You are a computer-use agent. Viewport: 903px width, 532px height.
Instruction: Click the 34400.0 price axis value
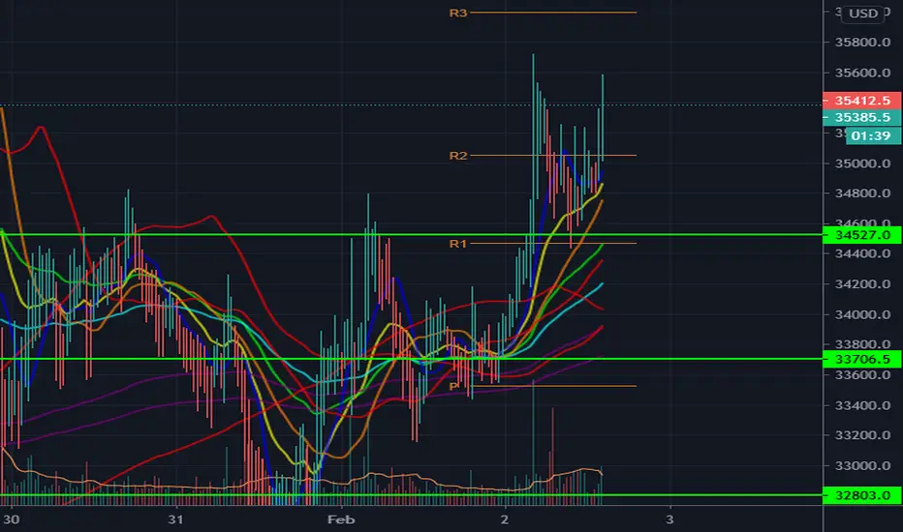pyautogui.click(x=862, y=253)
